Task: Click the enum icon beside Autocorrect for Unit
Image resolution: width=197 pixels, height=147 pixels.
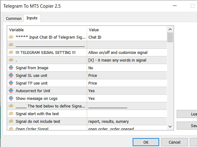Action: pyautogui.click(x=11, y=91)
